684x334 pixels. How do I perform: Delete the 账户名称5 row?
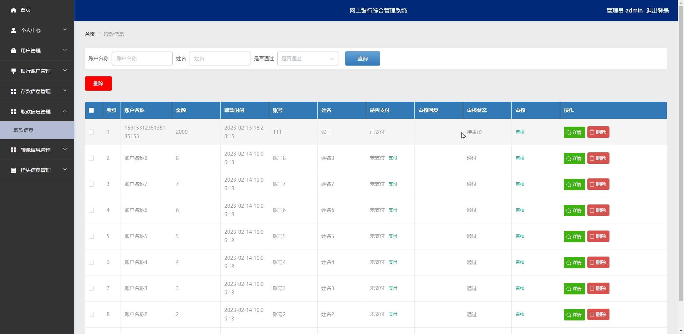(x=598, y=236)
